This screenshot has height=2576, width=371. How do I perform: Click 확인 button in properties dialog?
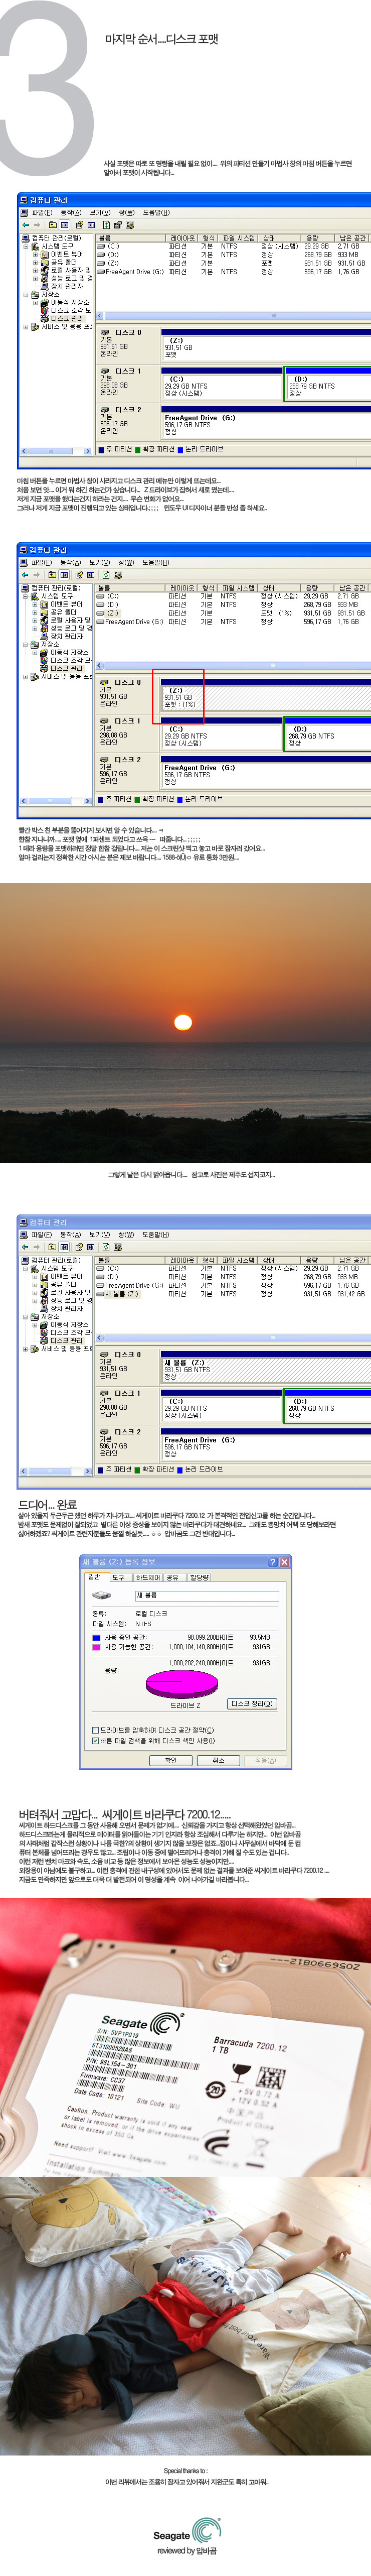coord(170,1760)
